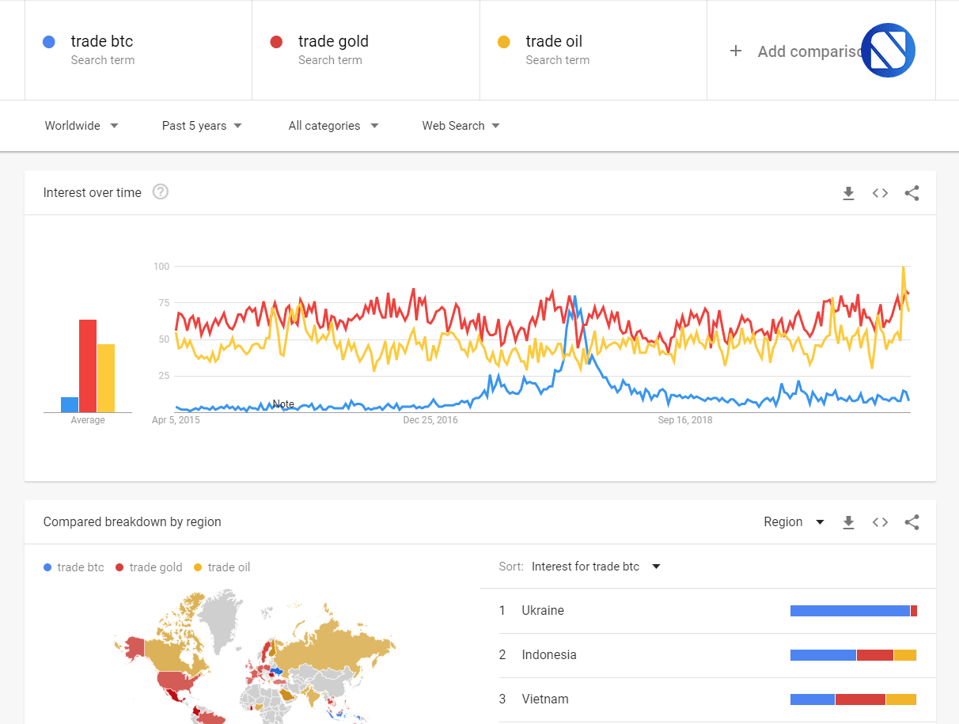This screenshot has width=959, height=724.
Task: Select the trade oil search term box
Action: pyautogui.click(x=593, y=50)
